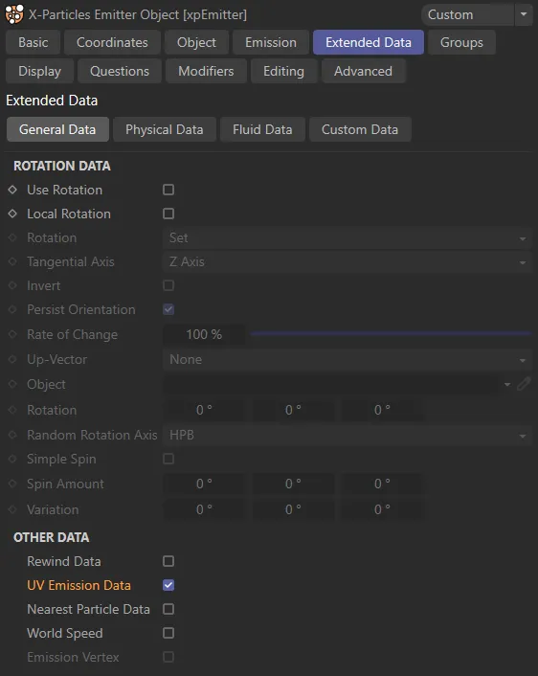Click the UV Emission Data label
This screenshot has height=676, width=538.
pyautogui.click(x=78, y=585)
